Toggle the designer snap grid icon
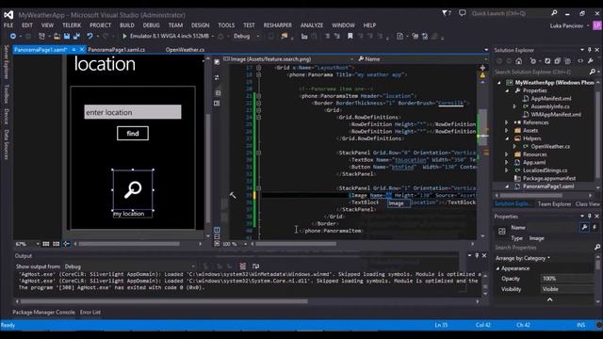Screen dimensions: 603x339 click(x=46, y=244)
